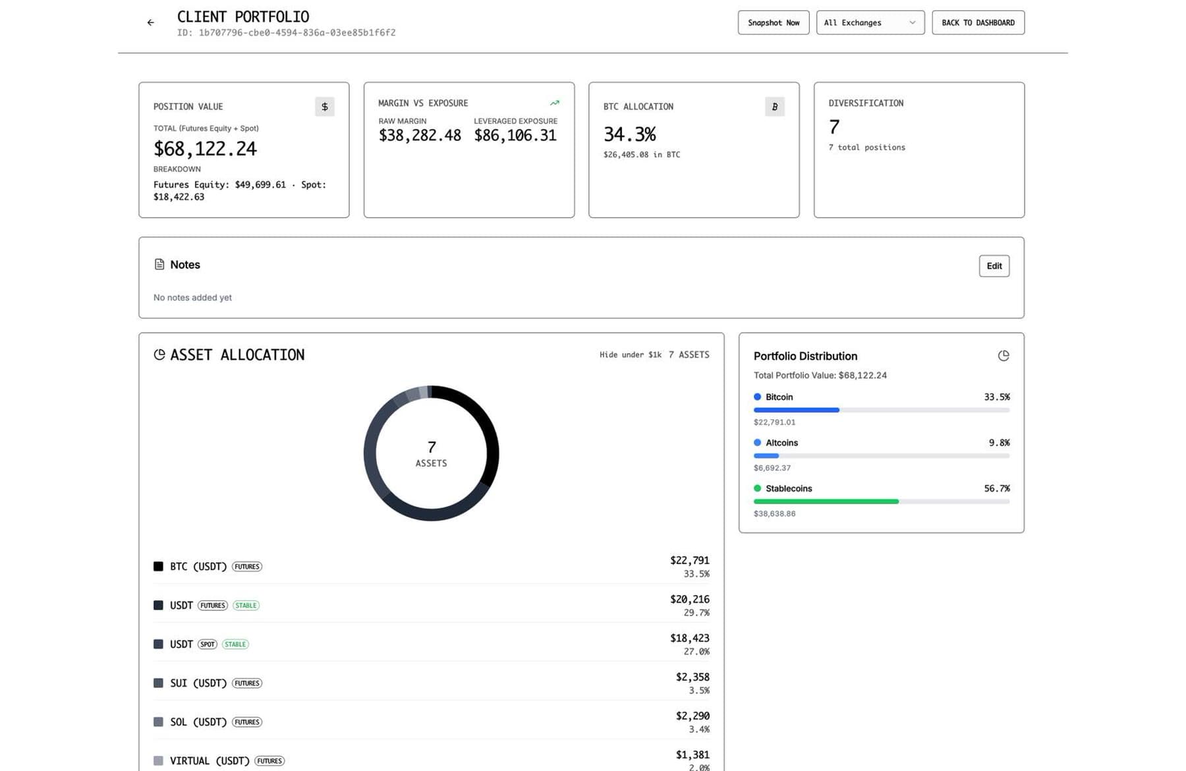This screenshot has width=1186, height=771.
Task: Click the Bitcoin symbol icon in BTC Allocation card
Action: [x=775, y=107]
